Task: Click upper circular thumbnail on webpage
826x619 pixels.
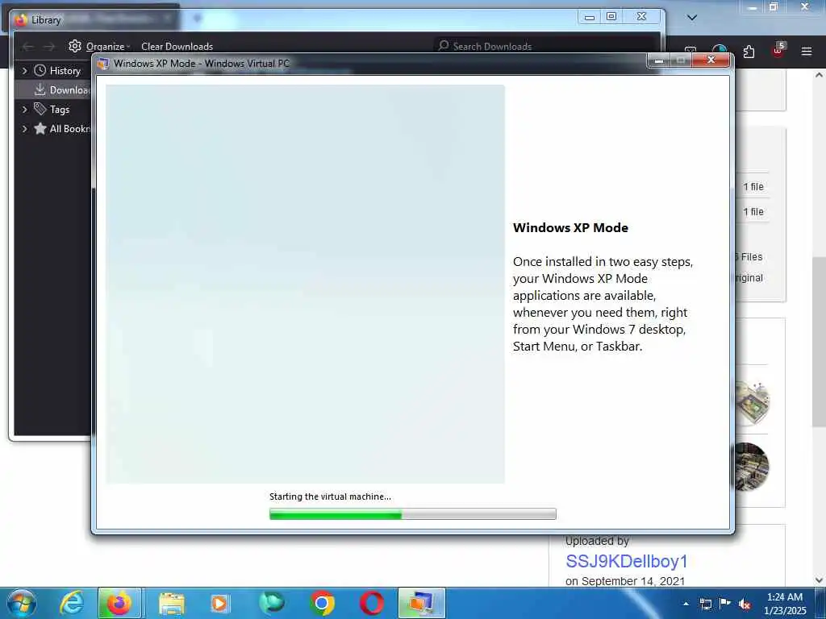Action: [x=751, y=403]
